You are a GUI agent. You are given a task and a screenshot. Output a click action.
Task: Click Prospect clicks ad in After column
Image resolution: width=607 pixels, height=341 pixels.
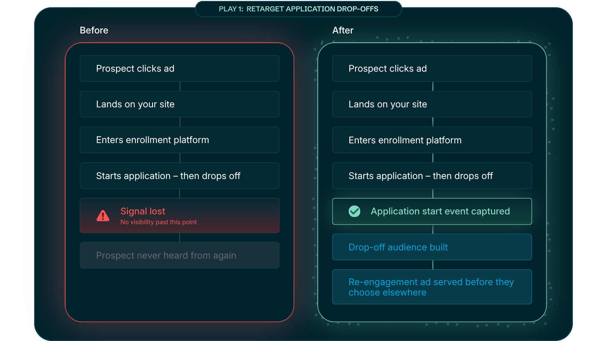pos(432,69)
